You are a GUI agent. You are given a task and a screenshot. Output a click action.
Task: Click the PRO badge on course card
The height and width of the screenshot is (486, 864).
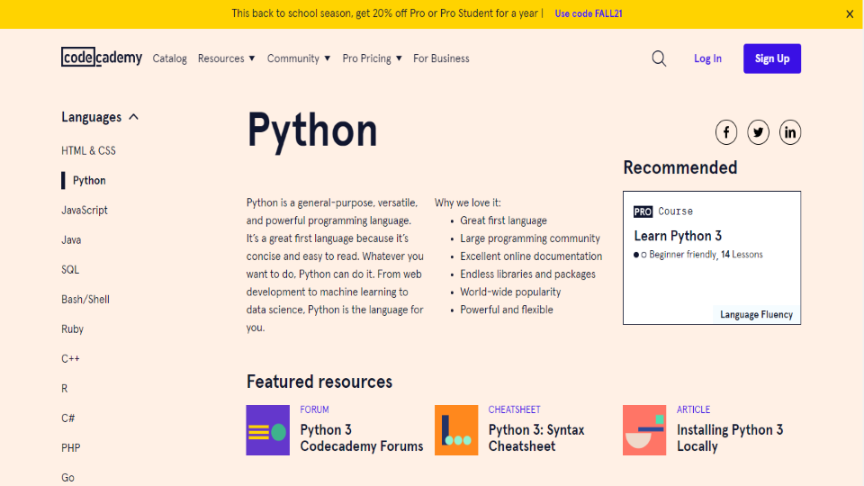tap(643, 211)
